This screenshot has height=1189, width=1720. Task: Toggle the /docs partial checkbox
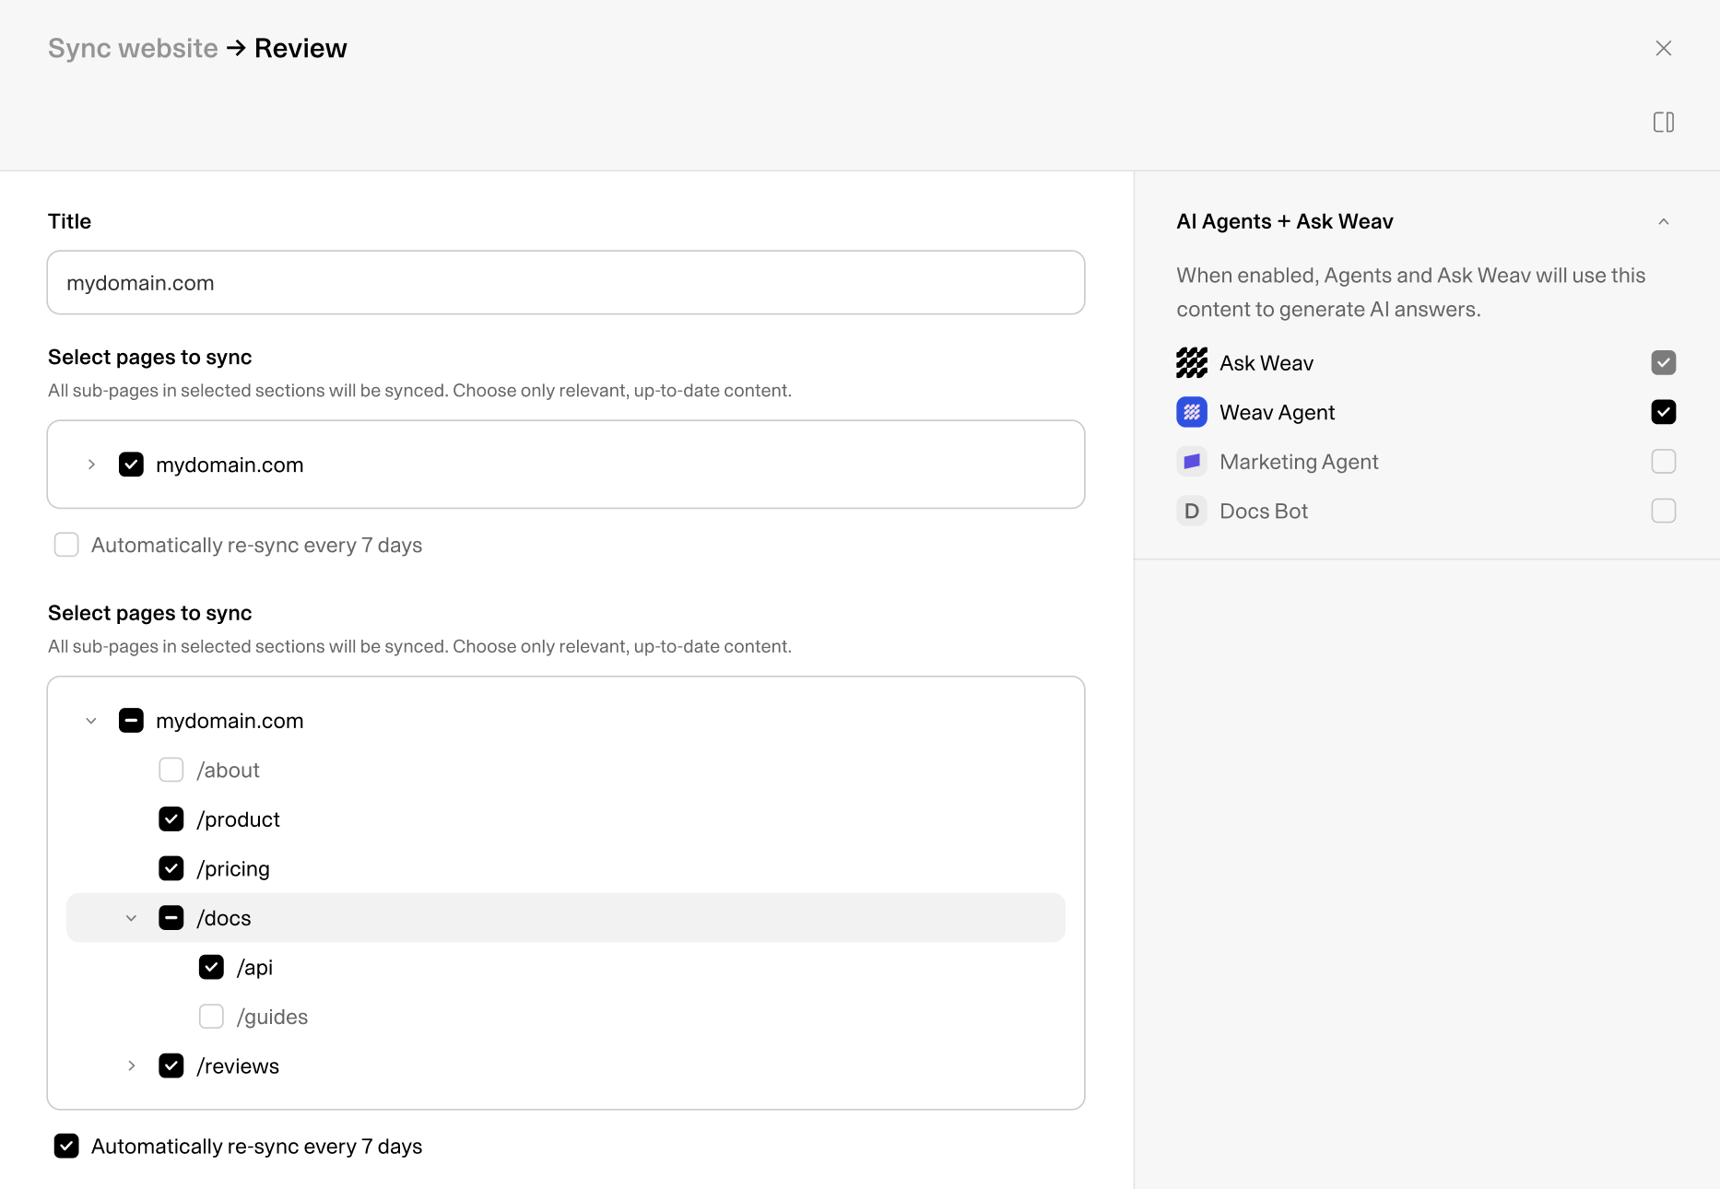[x=171, y=918]
